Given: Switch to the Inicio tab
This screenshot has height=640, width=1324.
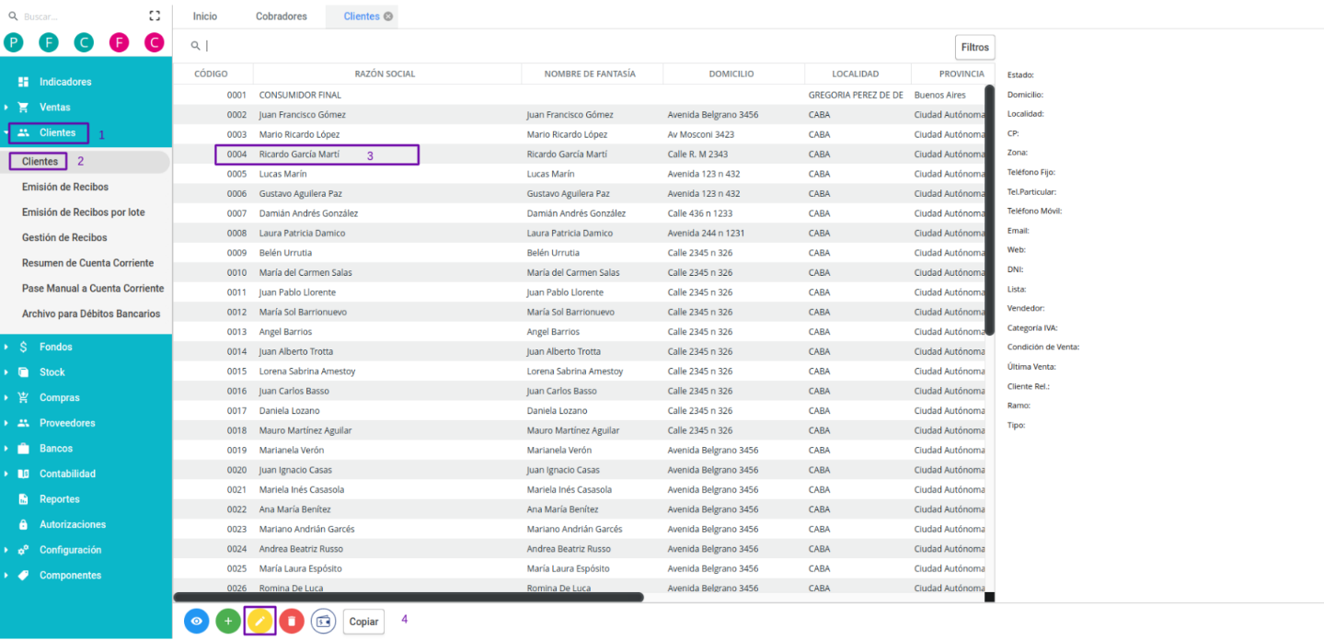Looking at the screenshot, I should coord(204,17).
